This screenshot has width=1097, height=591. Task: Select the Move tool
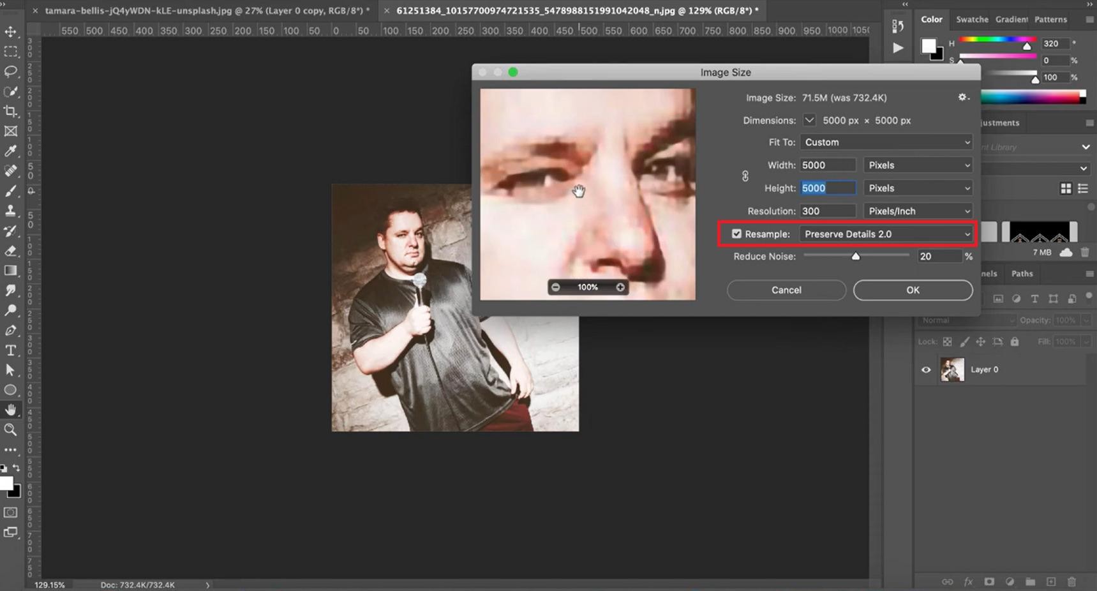pyautogui.click(x=11, y=31)
